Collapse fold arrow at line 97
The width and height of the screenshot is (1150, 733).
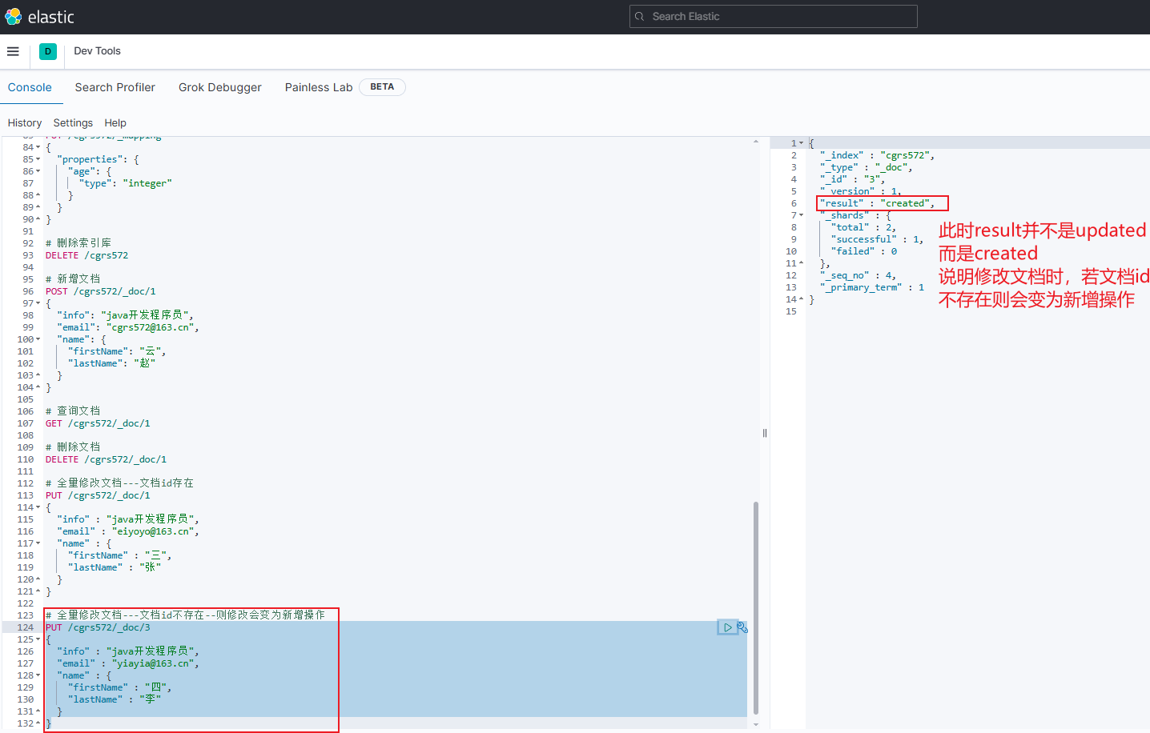click(38, 303)
